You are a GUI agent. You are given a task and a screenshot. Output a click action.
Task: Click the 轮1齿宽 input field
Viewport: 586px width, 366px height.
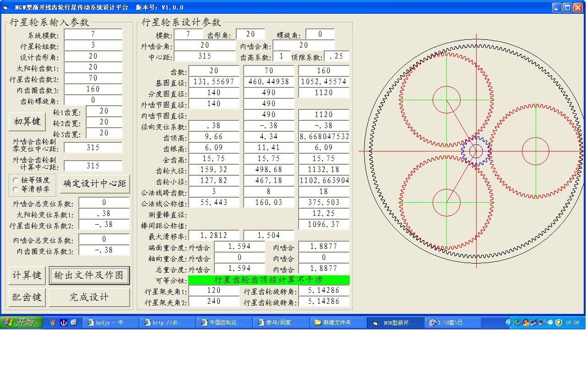(x=104, y=111)
